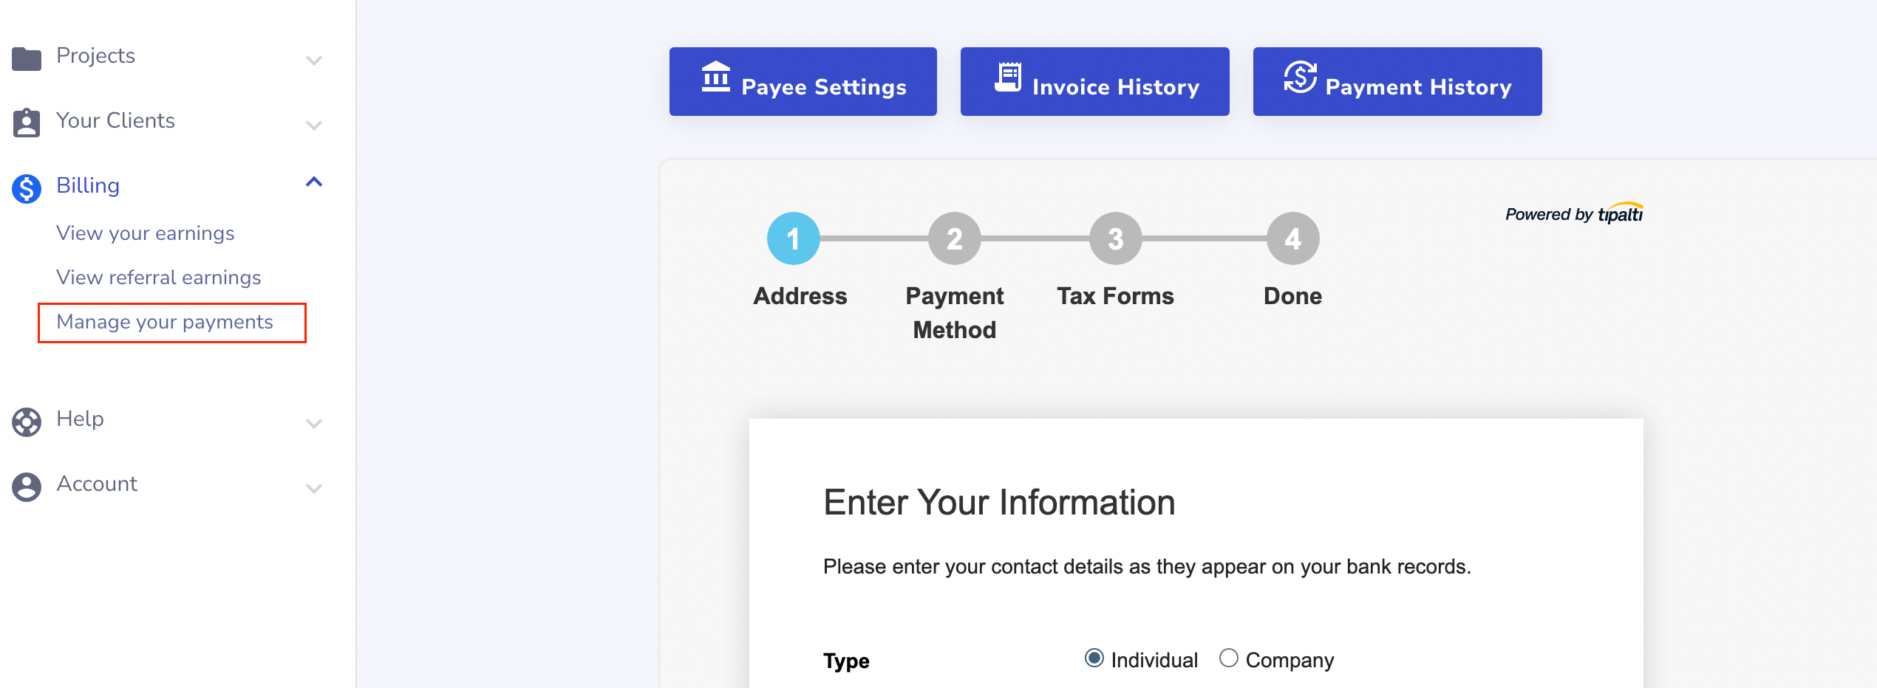This screenshot has height=688, width=1877.
Task: Click the Powered by tipalti logo
Action: [x=1573, y=213]
